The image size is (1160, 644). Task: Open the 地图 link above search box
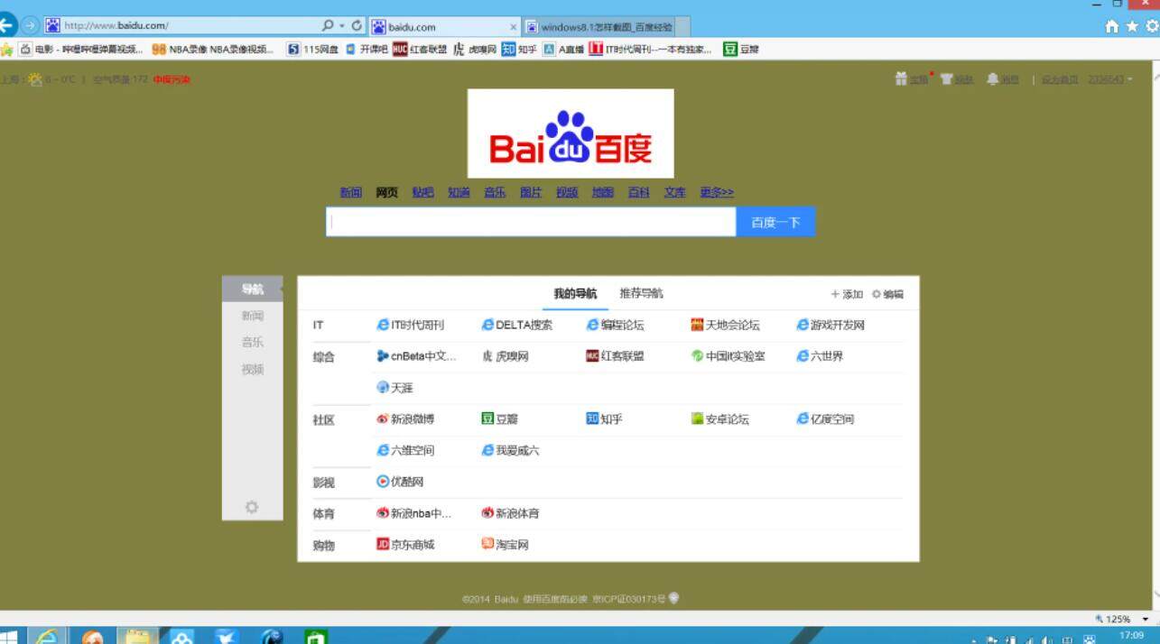603,192
